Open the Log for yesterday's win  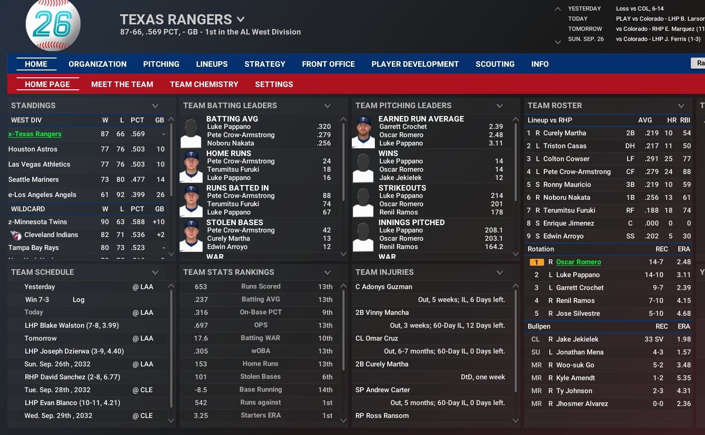(x=78, y=300)
